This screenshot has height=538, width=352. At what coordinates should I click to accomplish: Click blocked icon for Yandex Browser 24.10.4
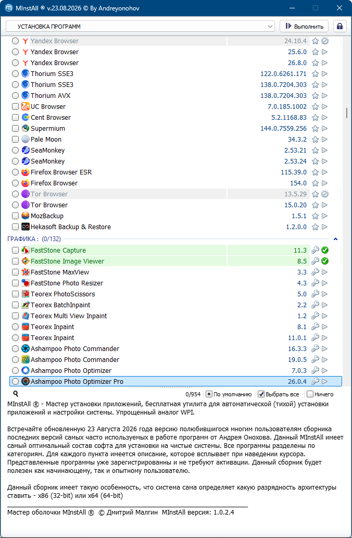(325, 41)
